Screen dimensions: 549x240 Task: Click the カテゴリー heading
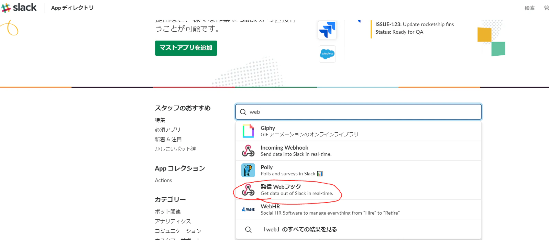[x=170, y=199]
